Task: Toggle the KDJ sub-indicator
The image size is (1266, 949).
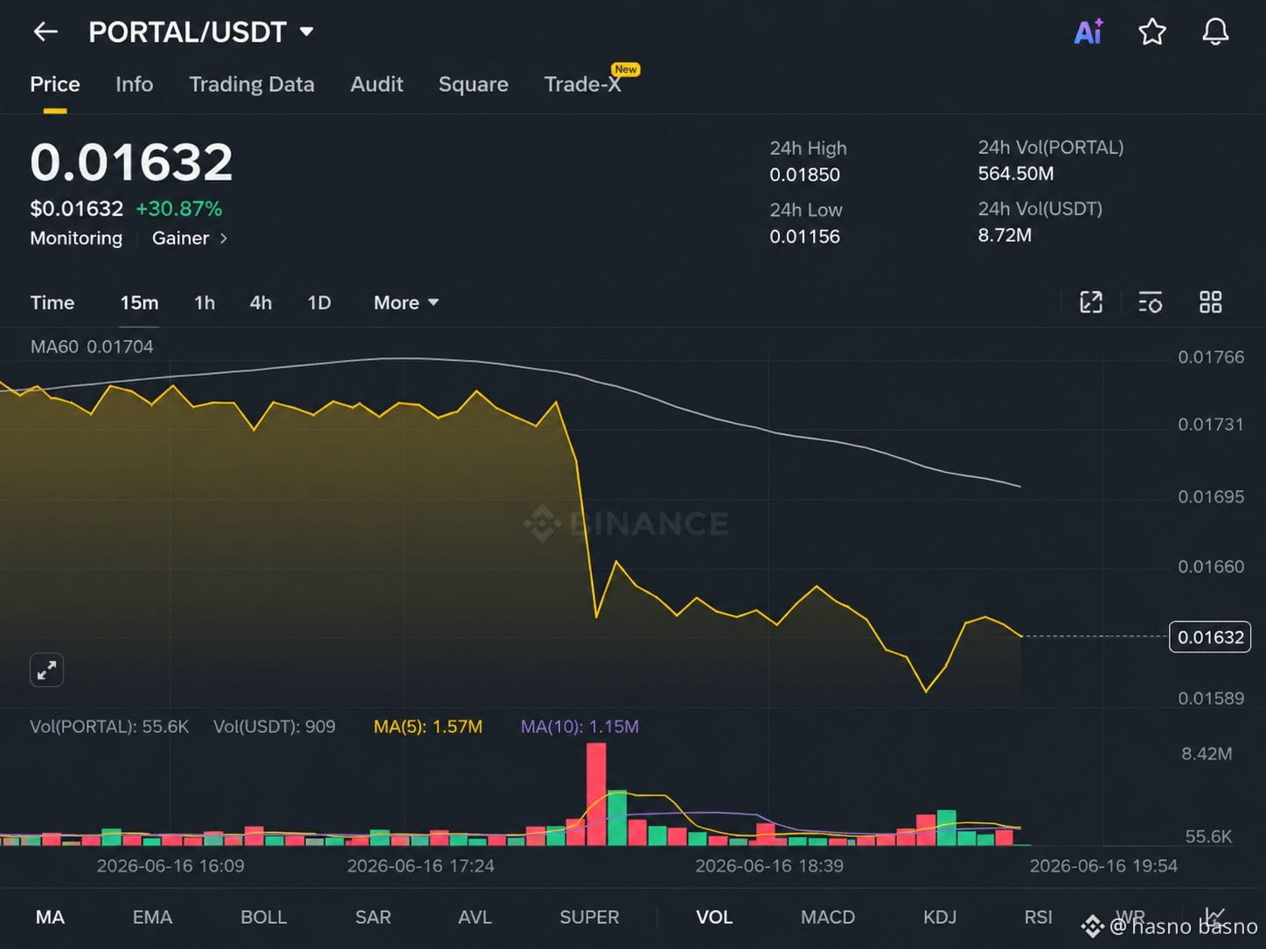Action: pyautogui.click(x=940, y=917)
